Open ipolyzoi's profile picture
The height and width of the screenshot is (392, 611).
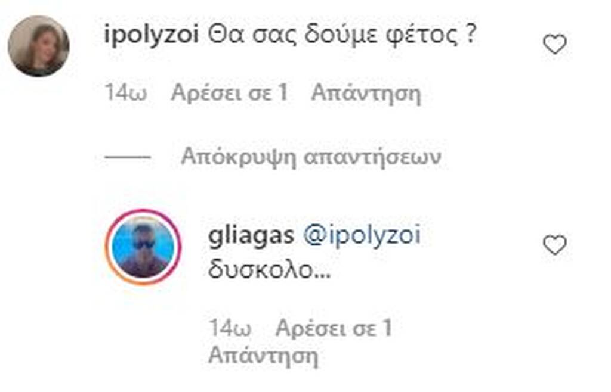point(39,46)
